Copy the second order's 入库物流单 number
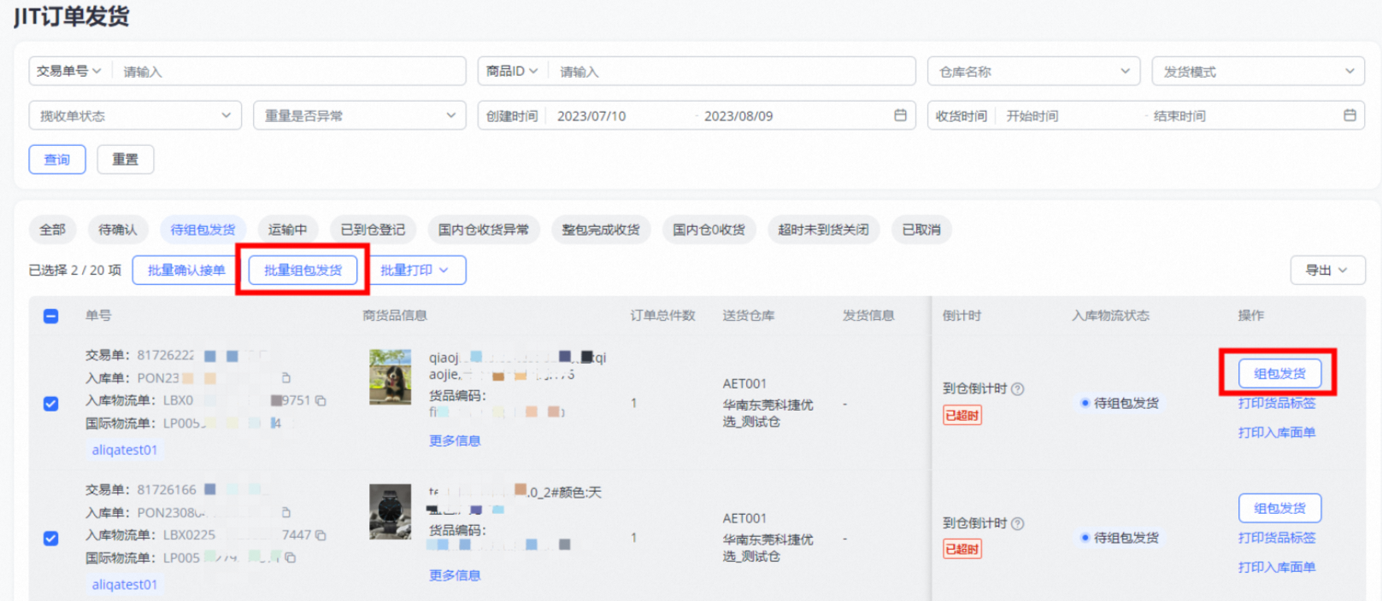Viewport: 1382px width, 601px height. click(x=321, y=535)
